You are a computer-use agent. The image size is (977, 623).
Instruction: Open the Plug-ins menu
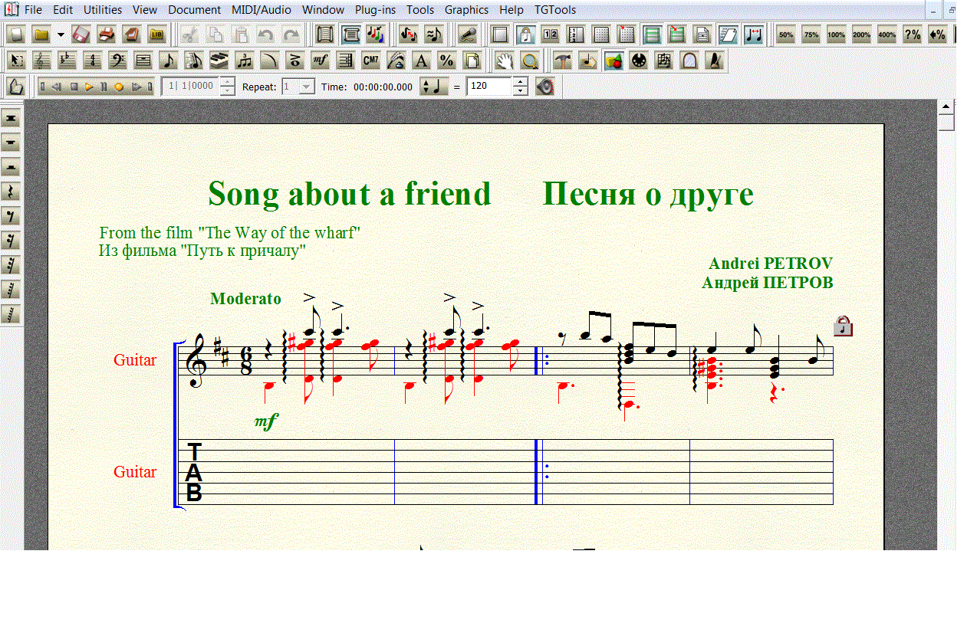pos(375,10)
